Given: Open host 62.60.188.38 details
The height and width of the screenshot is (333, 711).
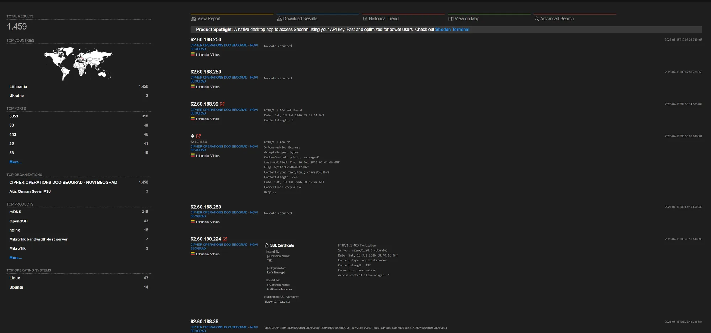Looking at the screenshot, I should (204, 321).
